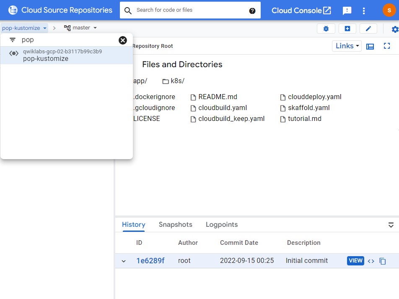Click the ID column header
399x299 pixels.
coord(139,243)
